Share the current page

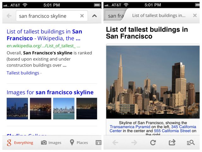click(172, 143)
